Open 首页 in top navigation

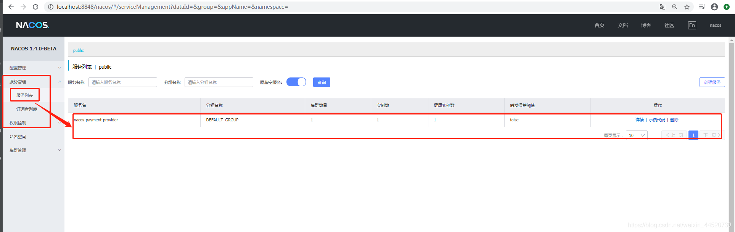599,25
